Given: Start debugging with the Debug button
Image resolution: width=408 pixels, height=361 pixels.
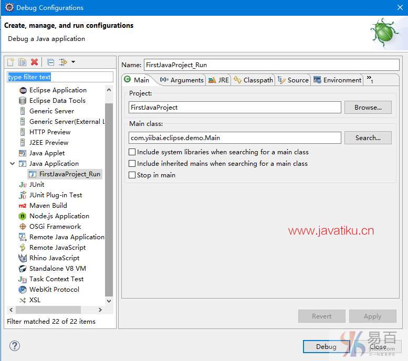Looking at the screenshot, I should [x=326, y=347].
